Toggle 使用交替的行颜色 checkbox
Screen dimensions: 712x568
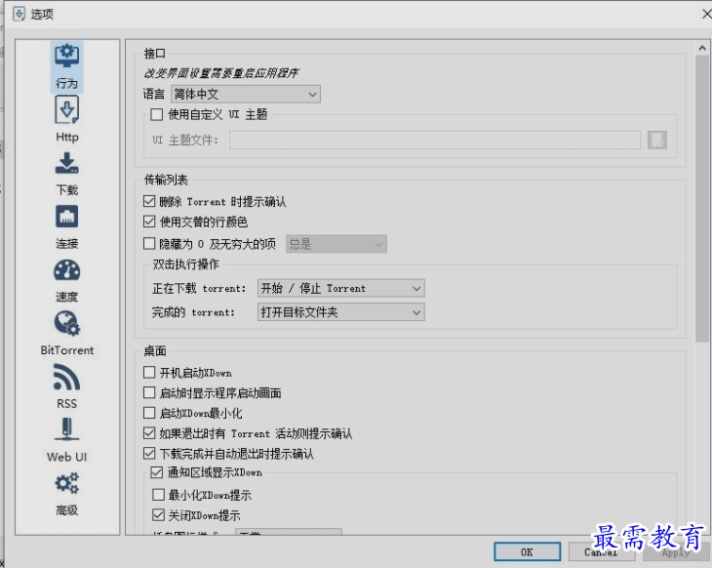pos(149,222)
